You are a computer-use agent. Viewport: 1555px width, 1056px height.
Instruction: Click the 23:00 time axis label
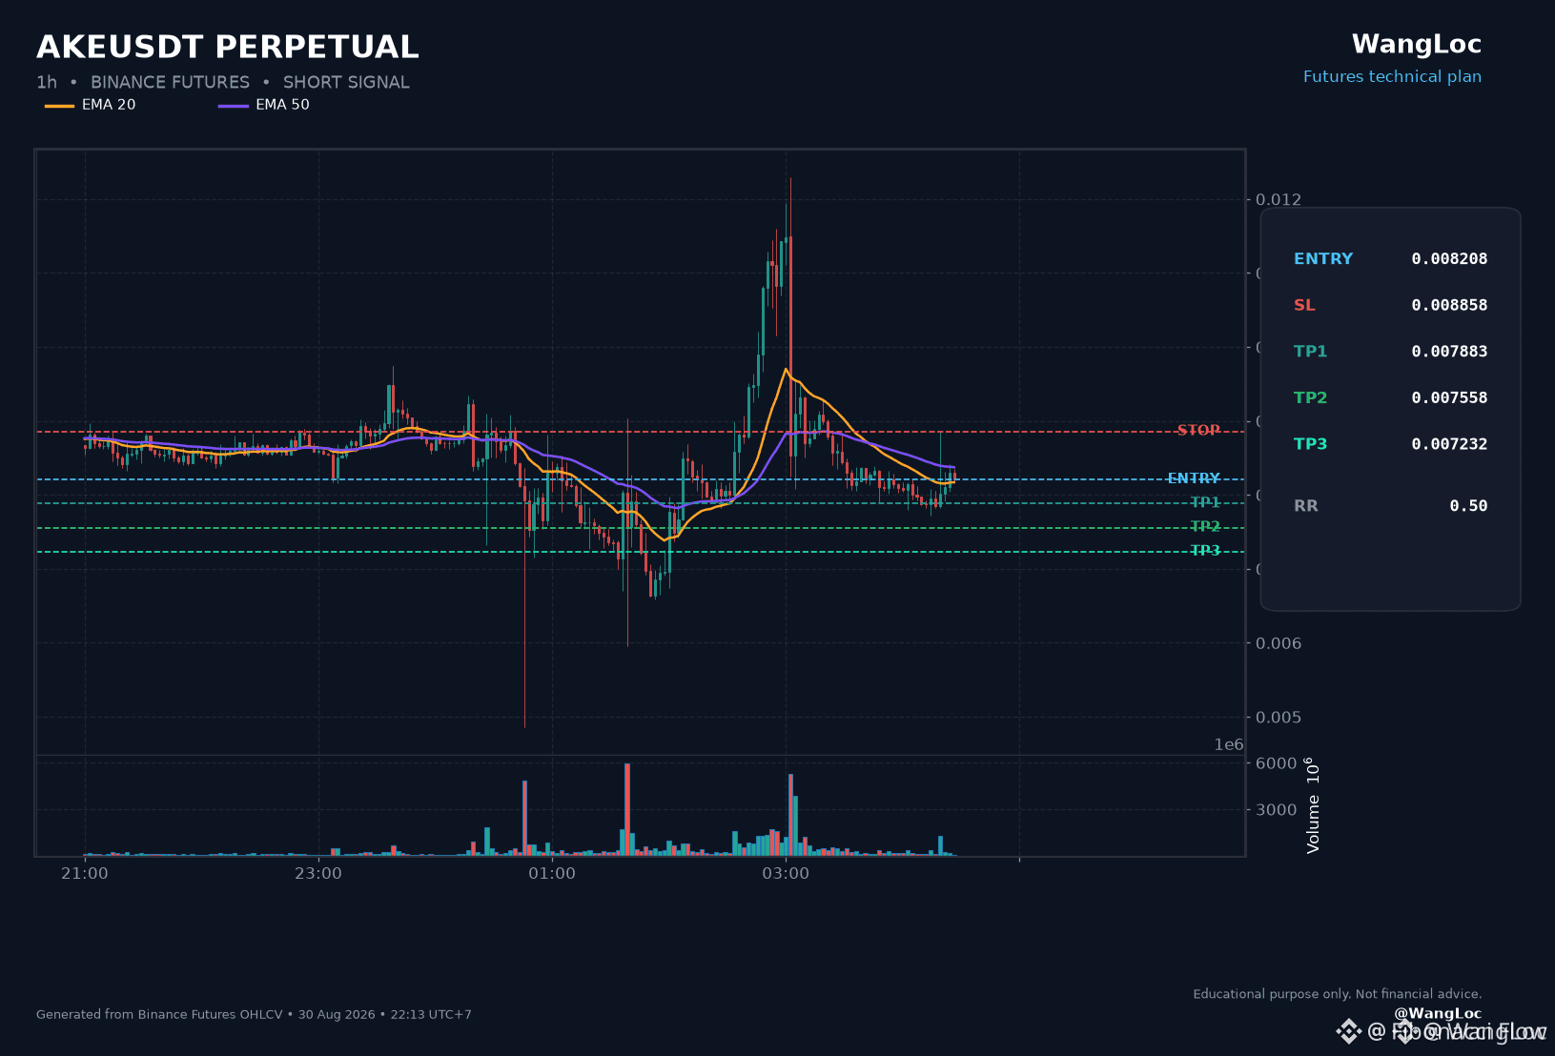(318, 874)
